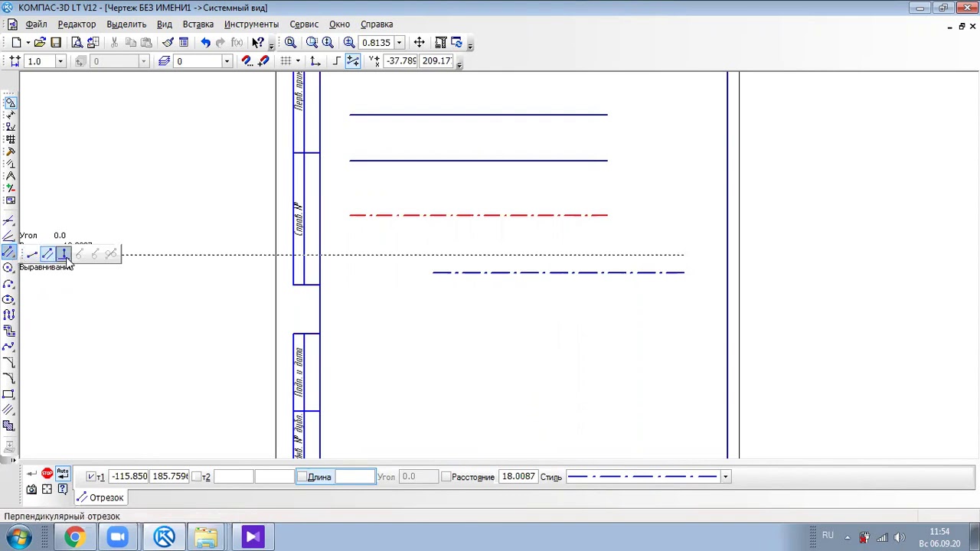Open the Справка menu

click(377, 24)
